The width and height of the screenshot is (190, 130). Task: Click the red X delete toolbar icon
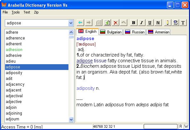pos(115,22)
